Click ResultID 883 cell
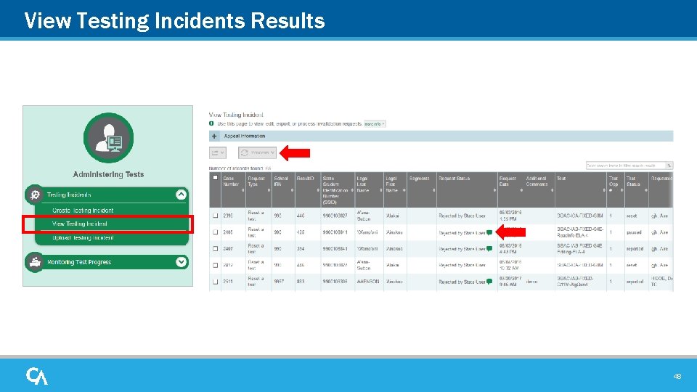 pos(301,282)
